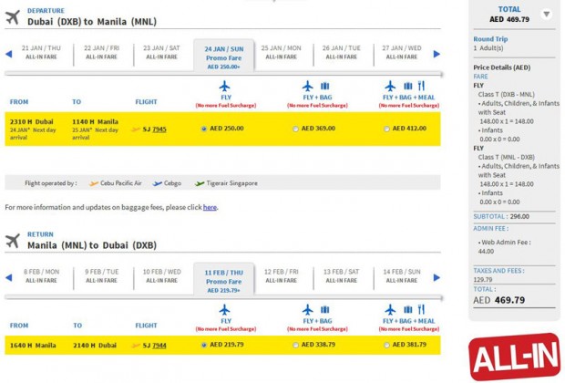
Task: Collapse the TOTAL summary panel arrow
Action: [547, 15]
